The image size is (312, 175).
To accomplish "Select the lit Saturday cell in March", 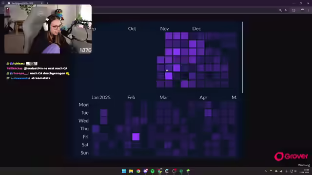I will (168, 145).
